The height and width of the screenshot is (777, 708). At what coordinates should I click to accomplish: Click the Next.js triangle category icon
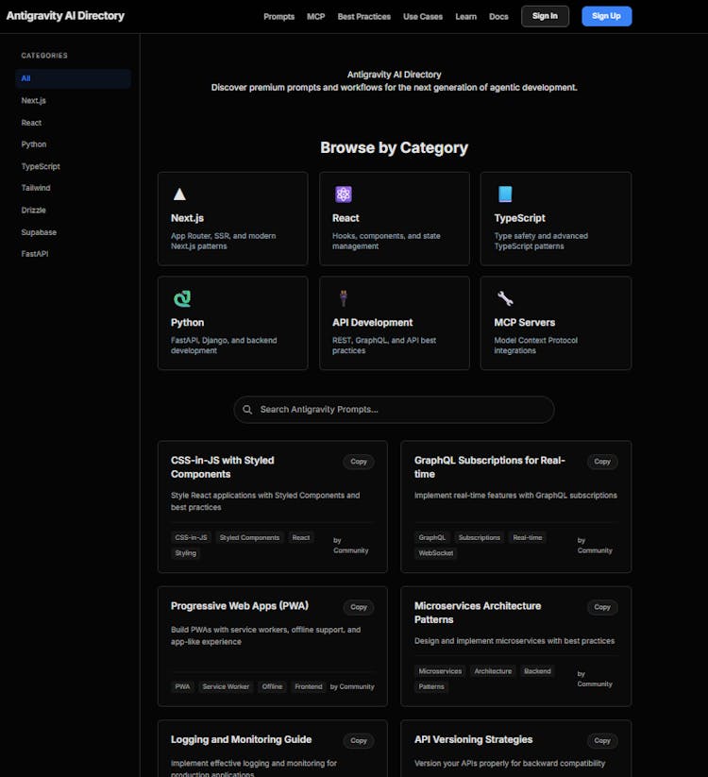(x=179, y=194)
